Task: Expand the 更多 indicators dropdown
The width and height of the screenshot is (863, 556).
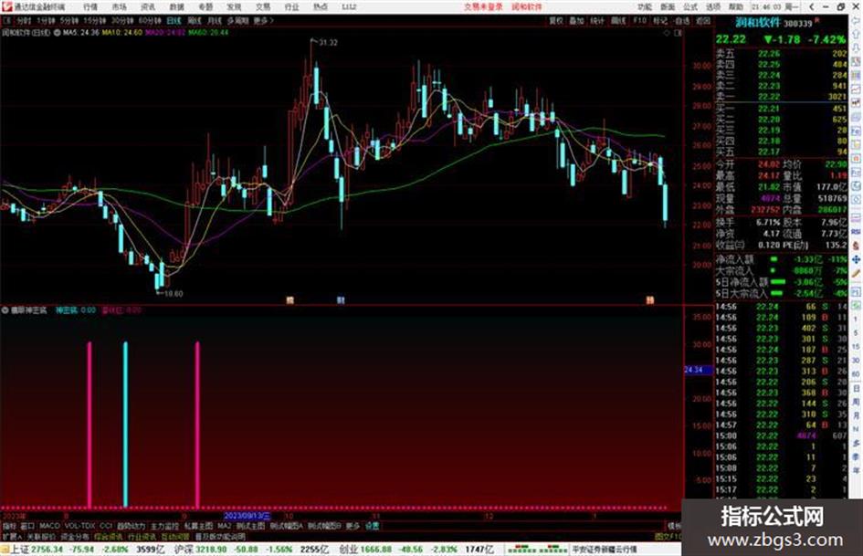Action: coord(353,526)
